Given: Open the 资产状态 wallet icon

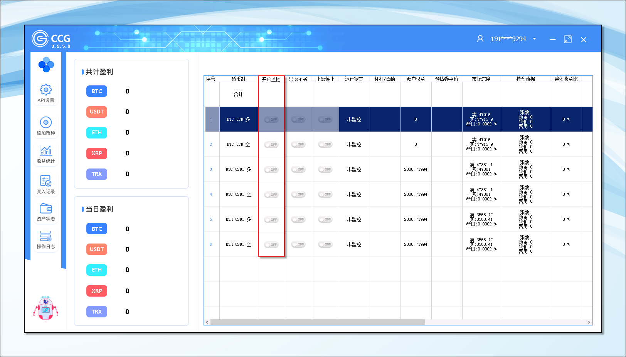Looking at the screenshot, I should pyautogui.click(x=45, y=209).
